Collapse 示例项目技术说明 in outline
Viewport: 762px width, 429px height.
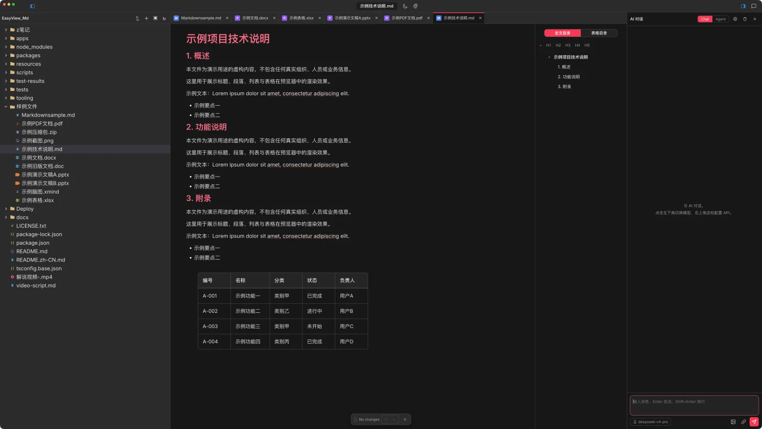[x=549, y=57]
